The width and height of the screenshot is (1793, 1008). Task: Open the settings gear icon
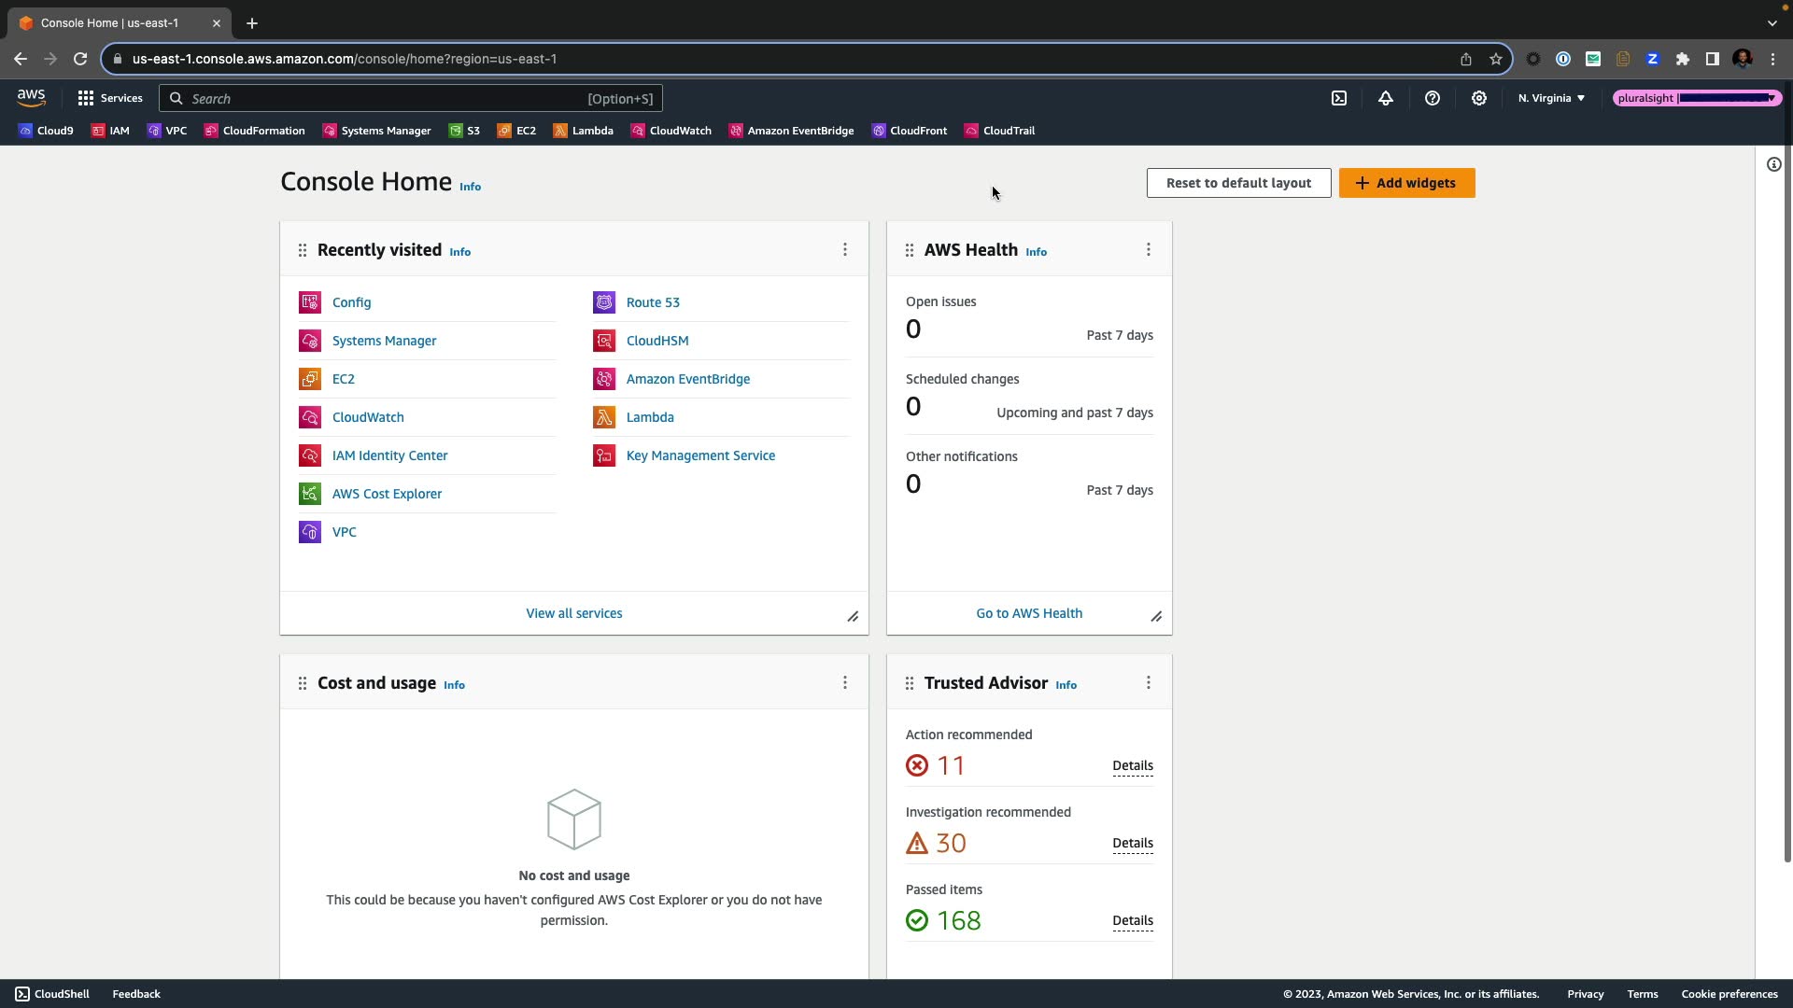tap(1479, 98)
